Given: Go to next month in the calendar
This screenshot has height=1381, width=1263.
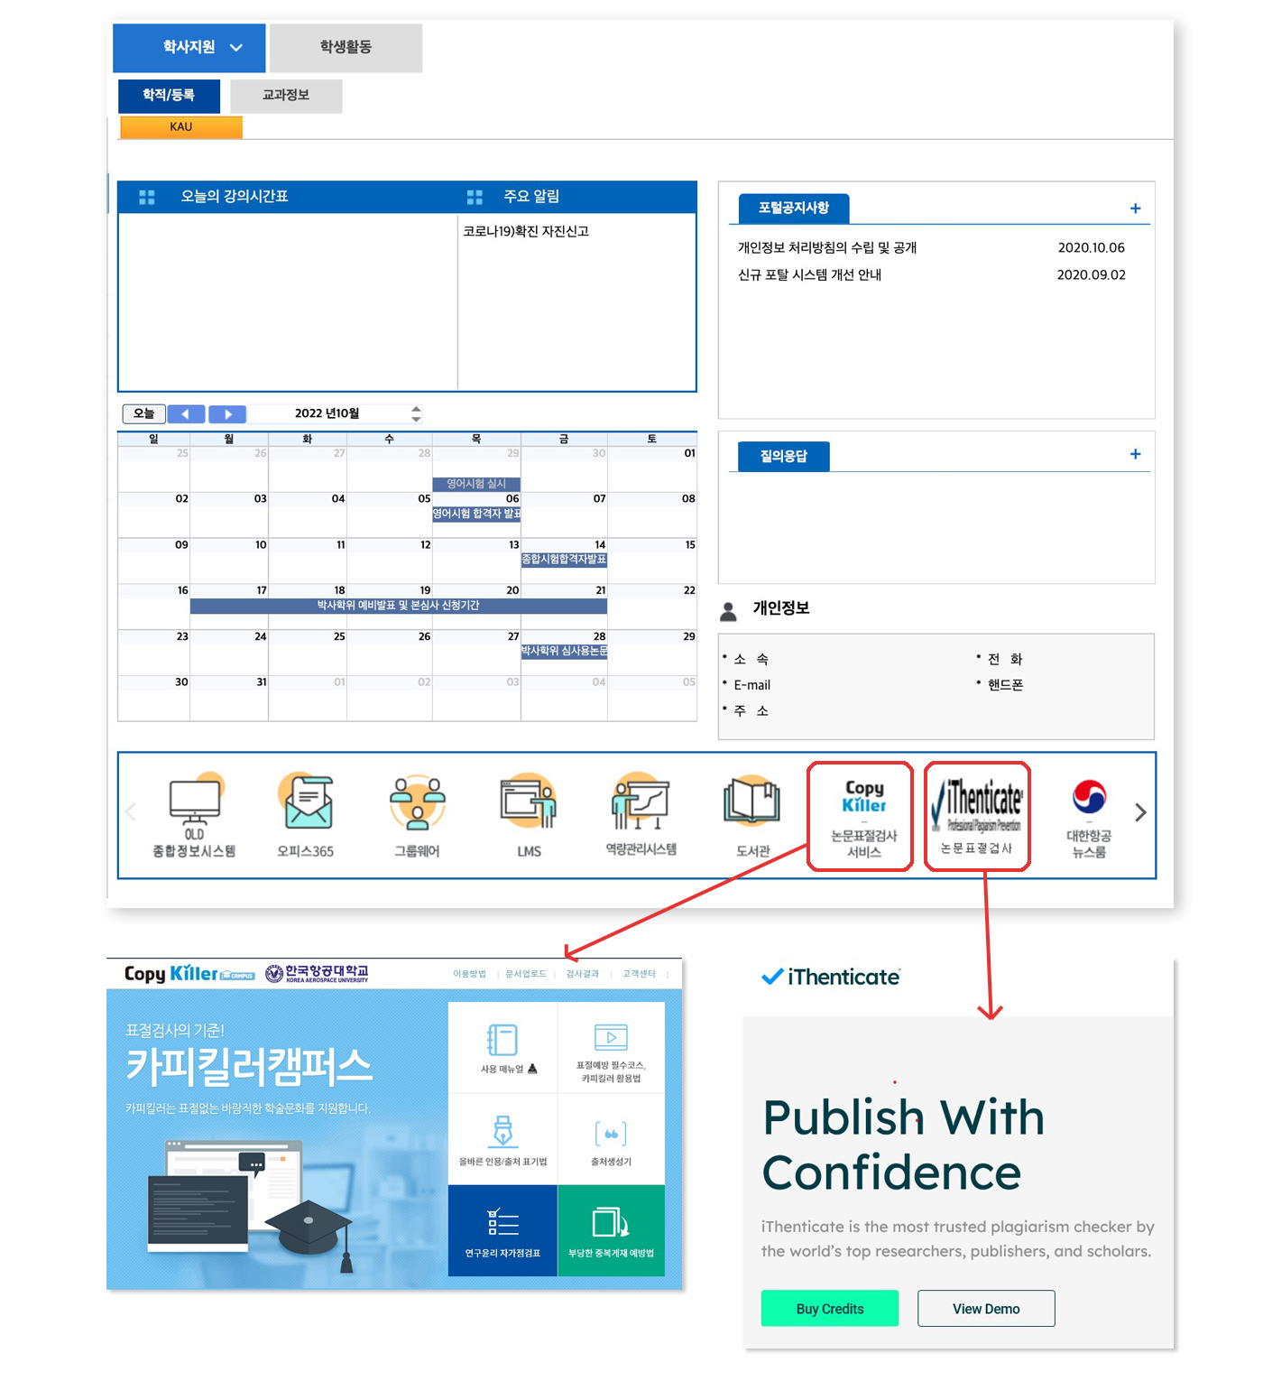Looking at the screenshot, I should click(227, 414).
